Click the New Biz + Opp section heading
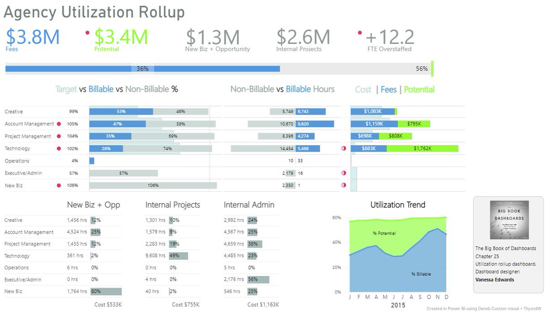Image resolution: width=548 pixels, height=315 pixels. (x=94, y=205)
